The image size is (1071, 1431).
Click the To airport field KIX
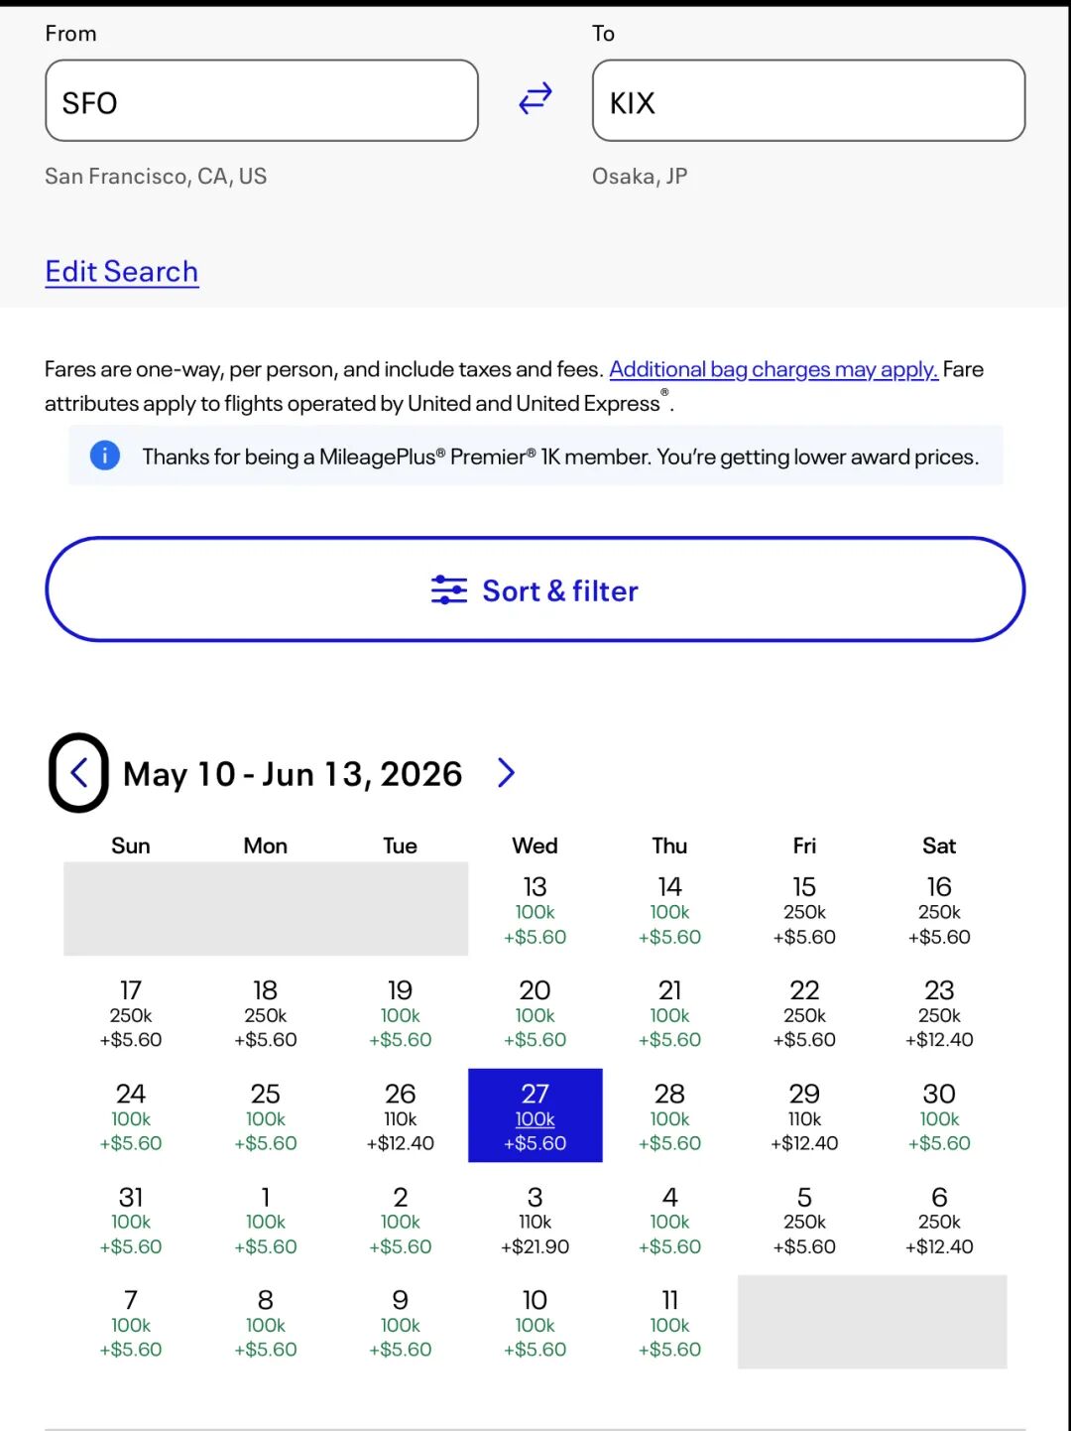tap(808, 101)
